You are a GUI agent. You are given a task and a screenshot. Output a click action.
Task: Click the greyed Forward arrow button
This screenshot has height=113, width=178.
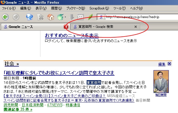(x=16, y=17)
